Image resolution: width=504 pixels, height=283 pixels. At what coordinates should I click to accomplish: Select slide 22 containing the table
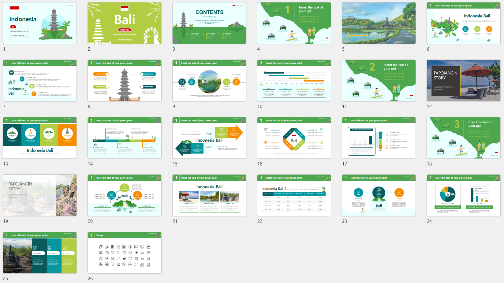(294, 195)
